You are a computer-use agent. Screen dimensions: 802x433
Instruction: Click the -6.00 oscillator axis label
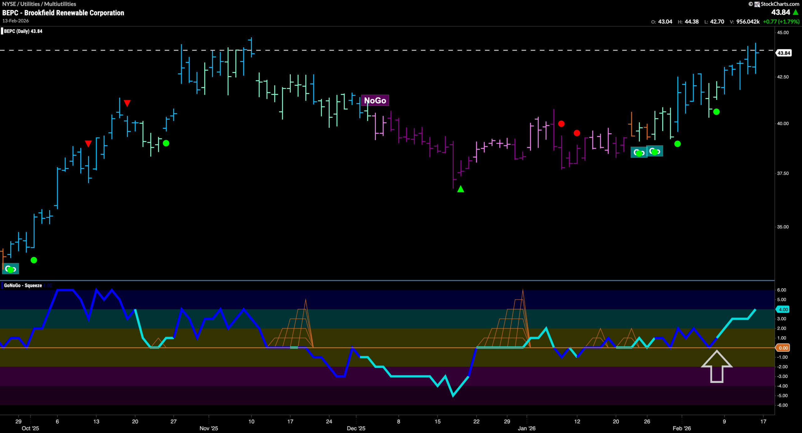click(782, 405)
